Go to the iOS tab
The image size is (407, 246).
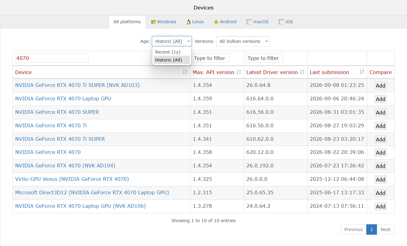pos(286,22)
